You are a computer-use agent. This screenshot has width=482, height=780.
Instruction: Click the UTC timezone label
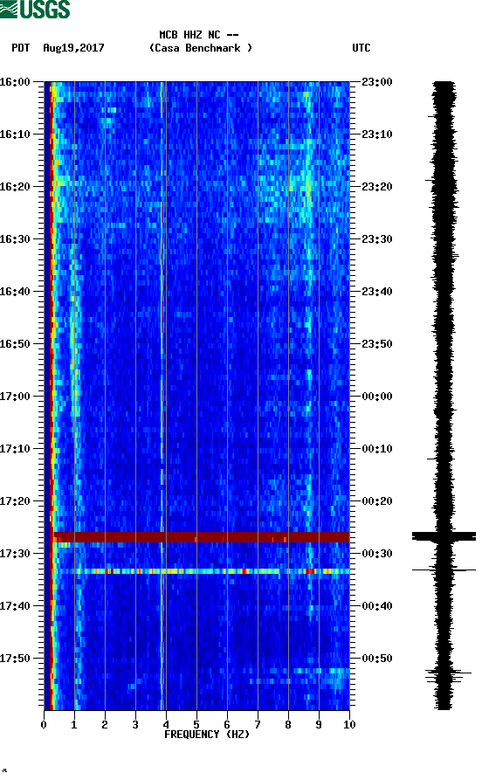point(361,48)
